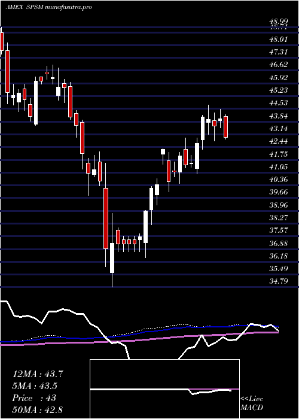299x419 pixels.
Task: Click the 5MA : 43.5 readout
Action: pyautogui.click(x=35, y=386)
